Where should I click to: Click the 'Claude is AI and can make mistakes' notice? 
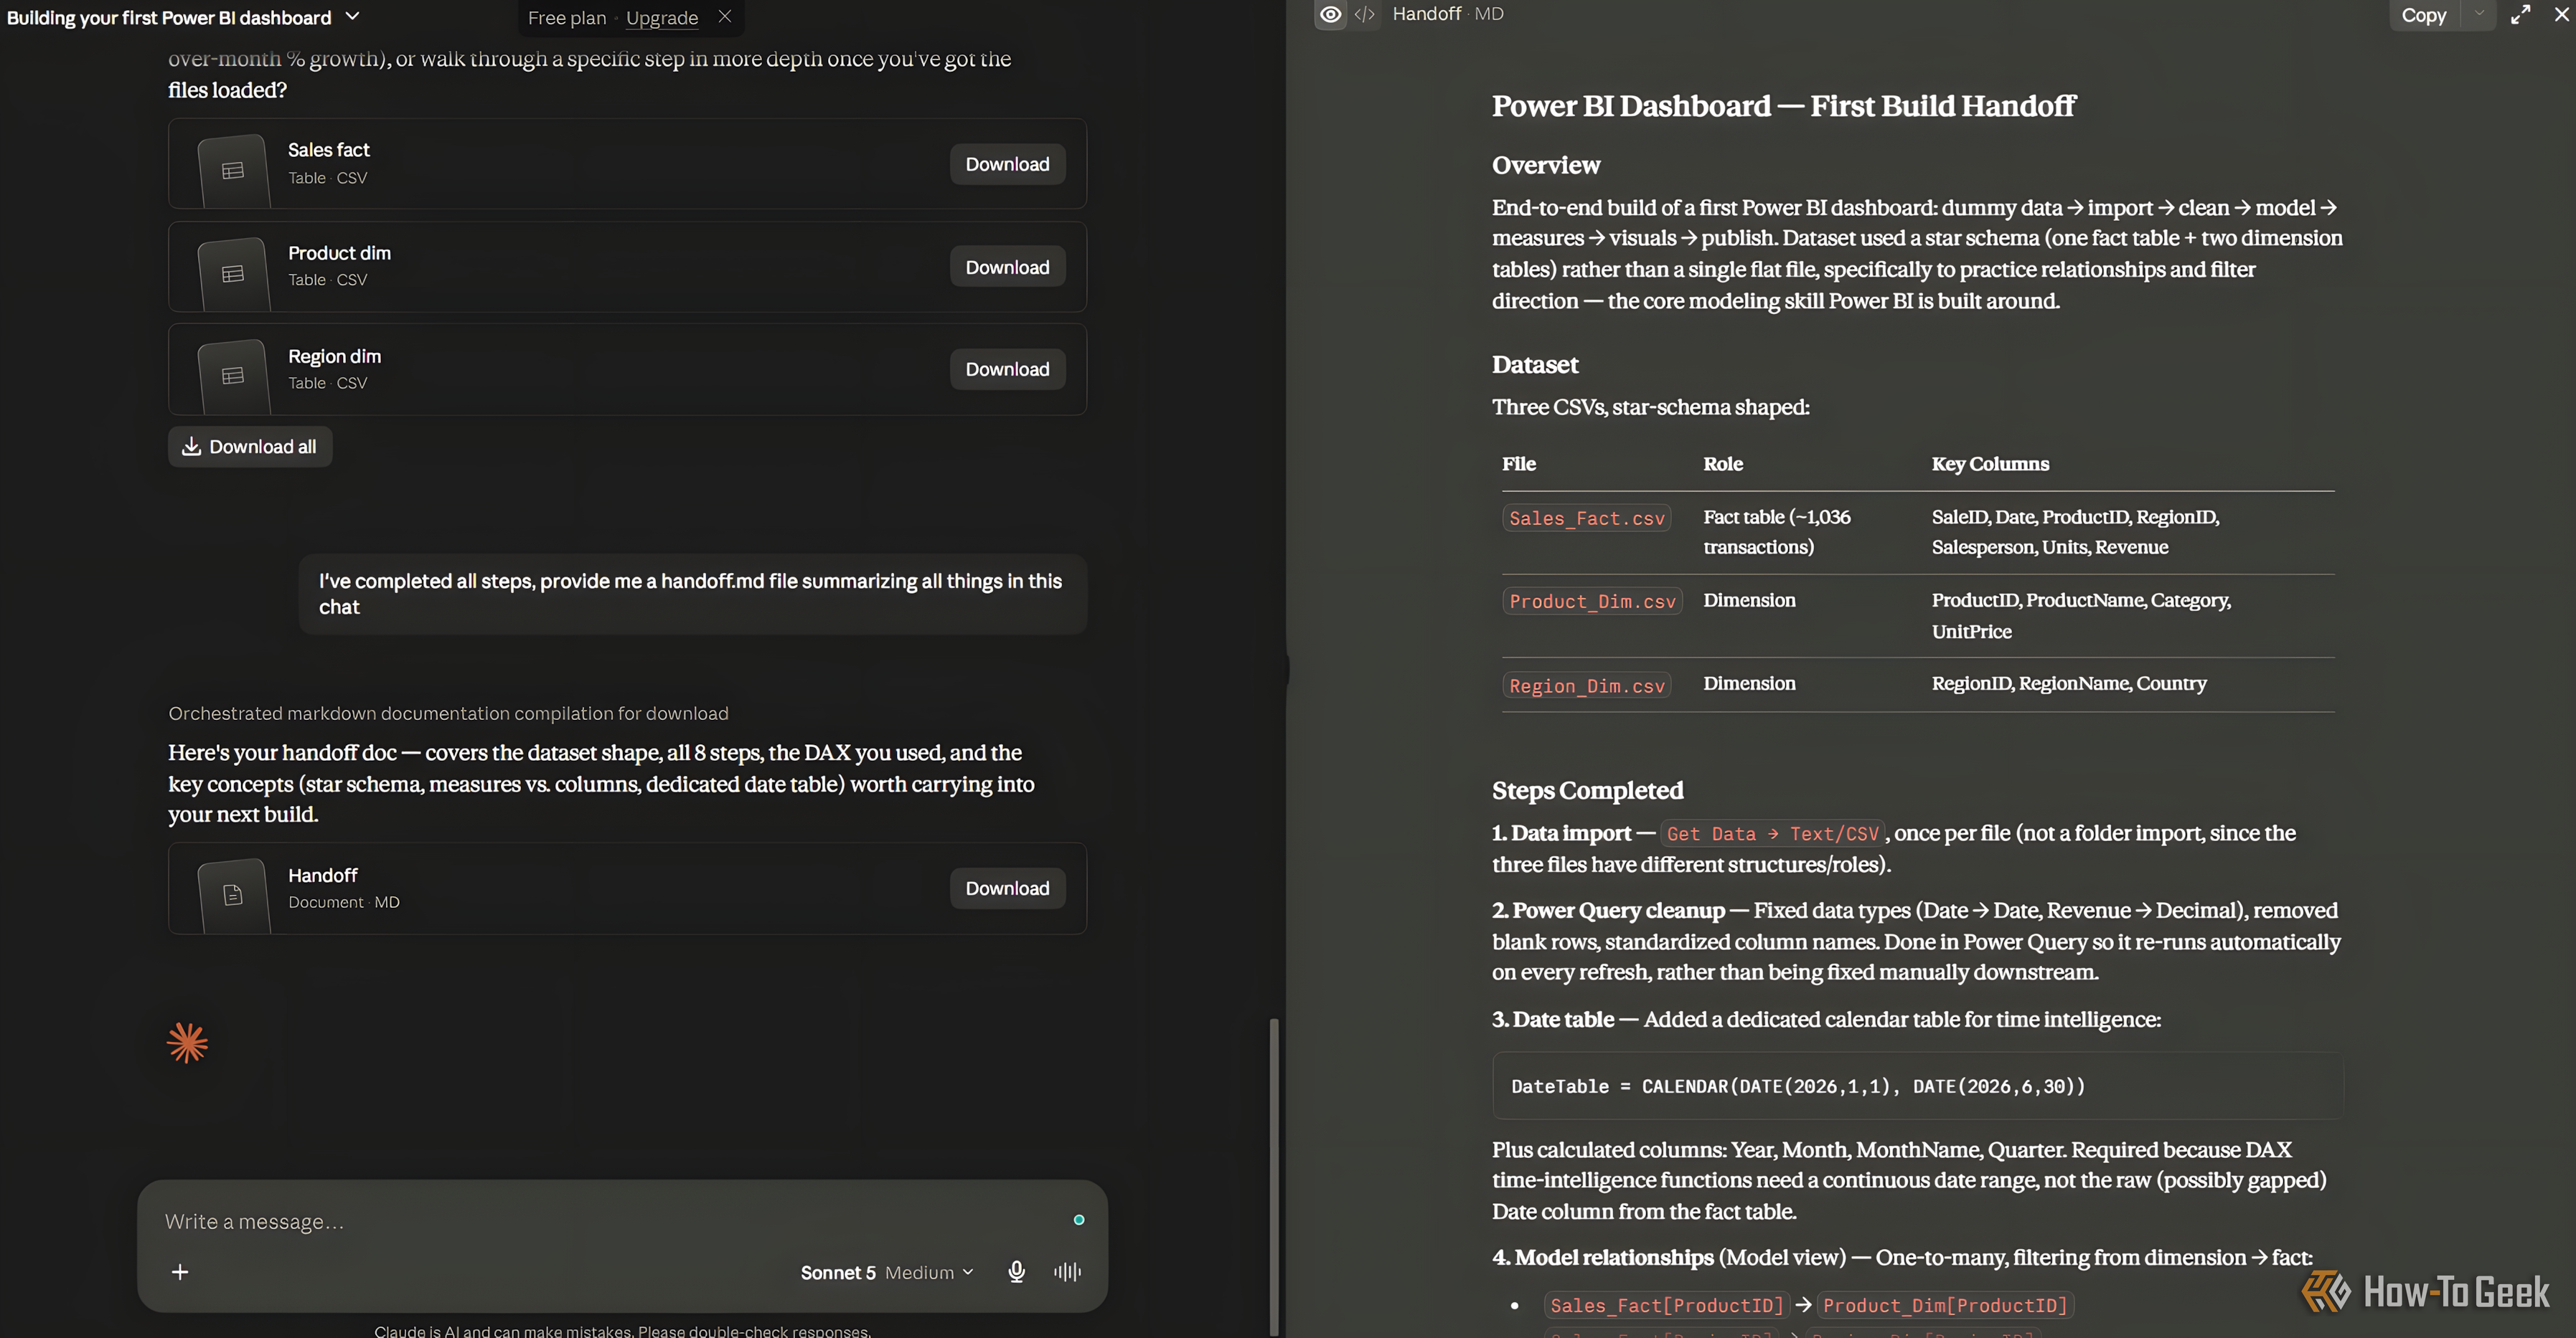point(622,1330)
